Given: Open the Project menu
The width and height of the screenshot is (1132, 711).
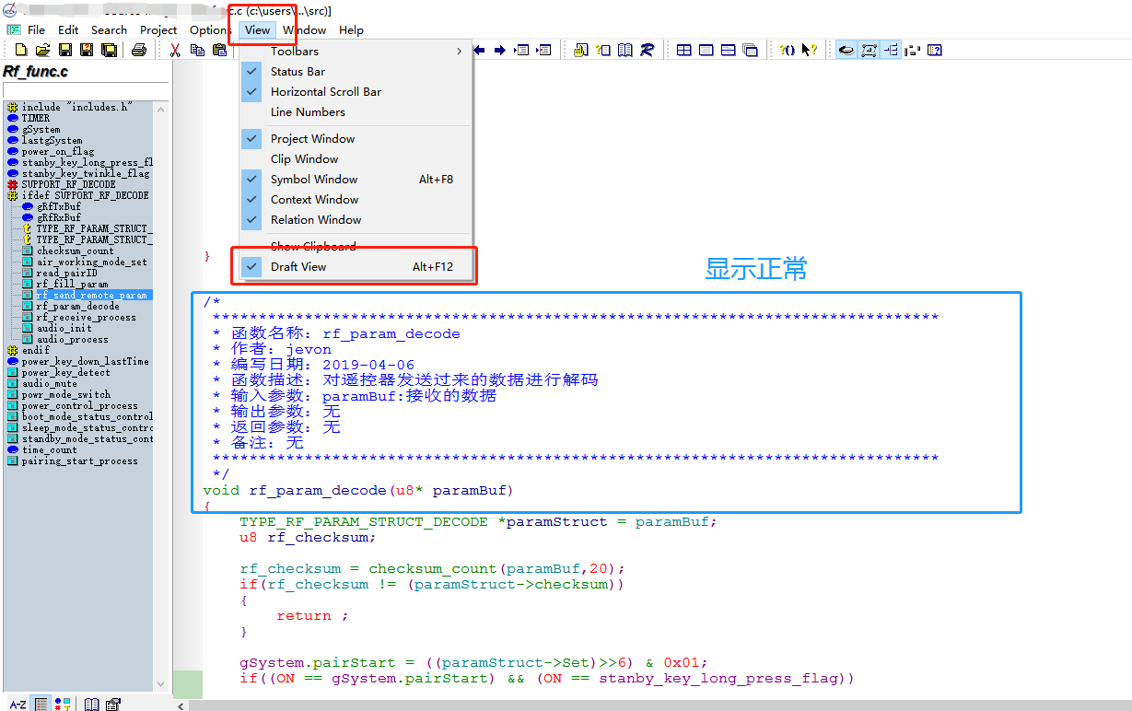Looking at the screenshot, I should click(158, 29).
